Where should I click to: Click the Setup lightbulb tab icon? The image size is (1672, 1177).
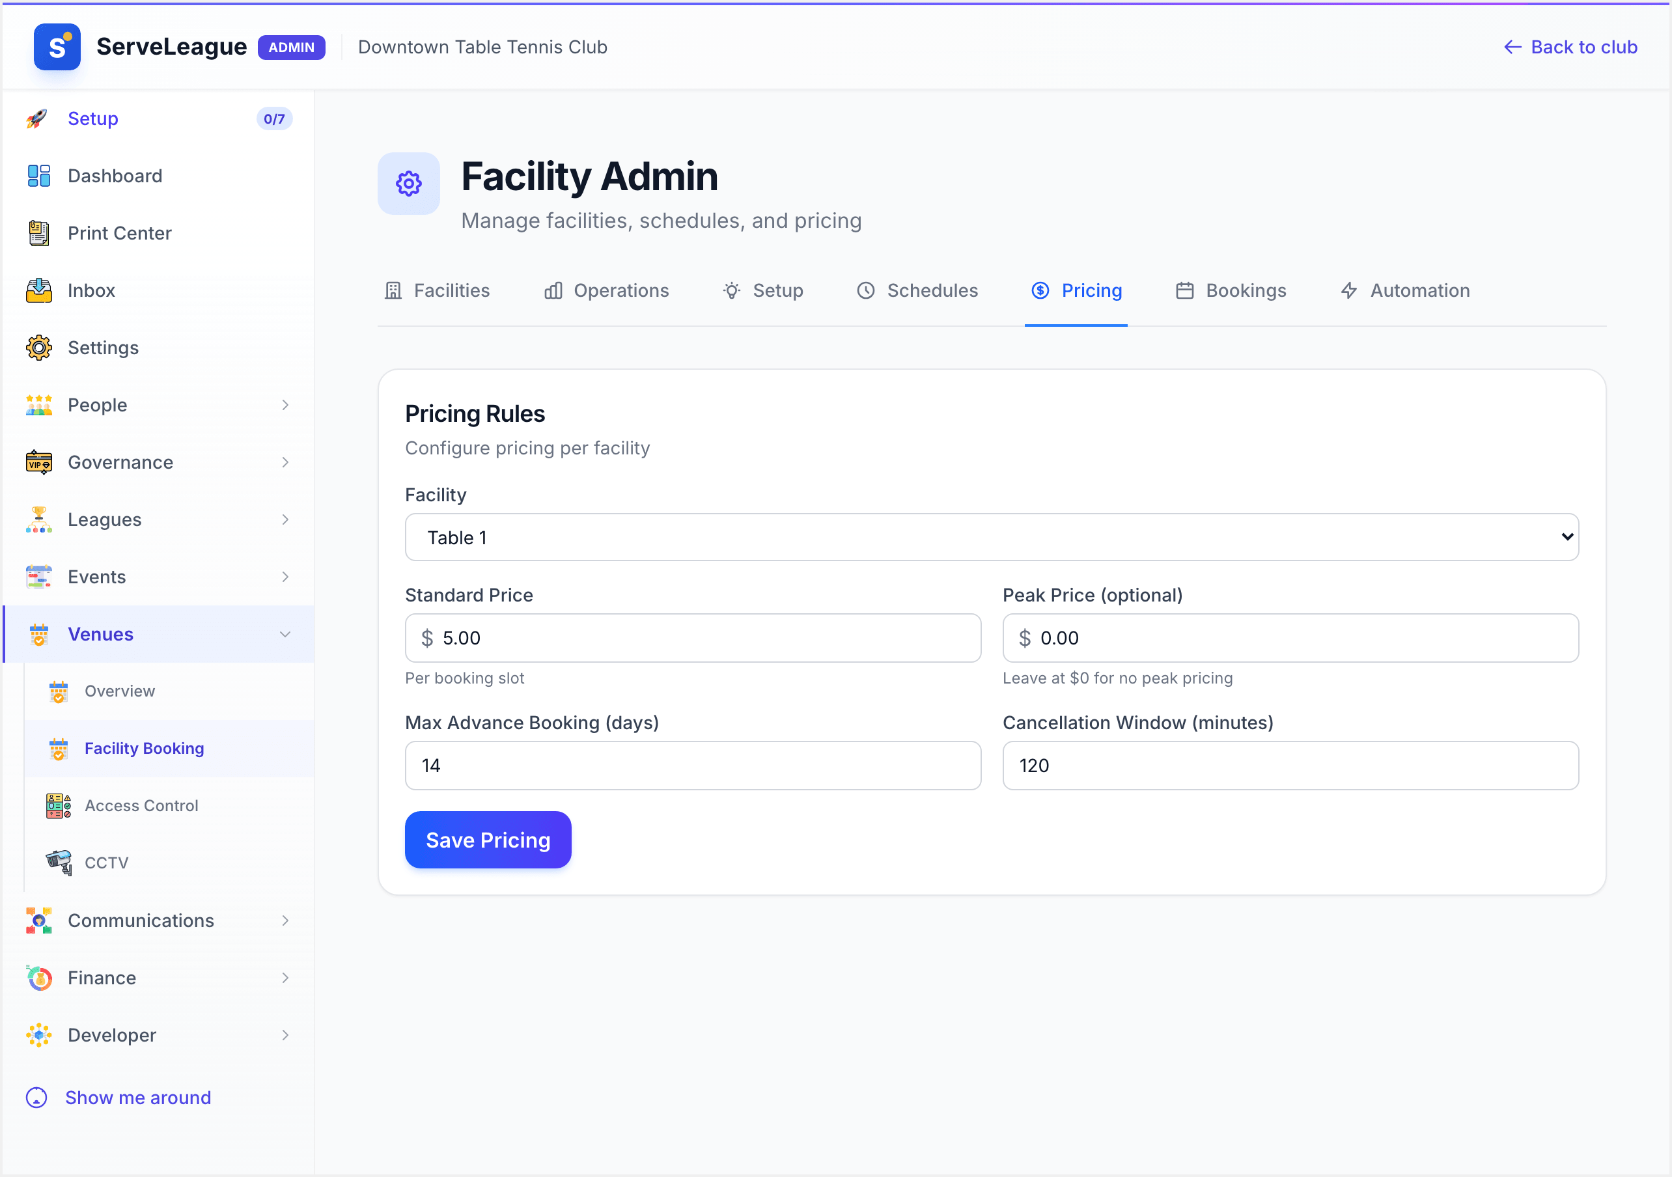(732, 290)
